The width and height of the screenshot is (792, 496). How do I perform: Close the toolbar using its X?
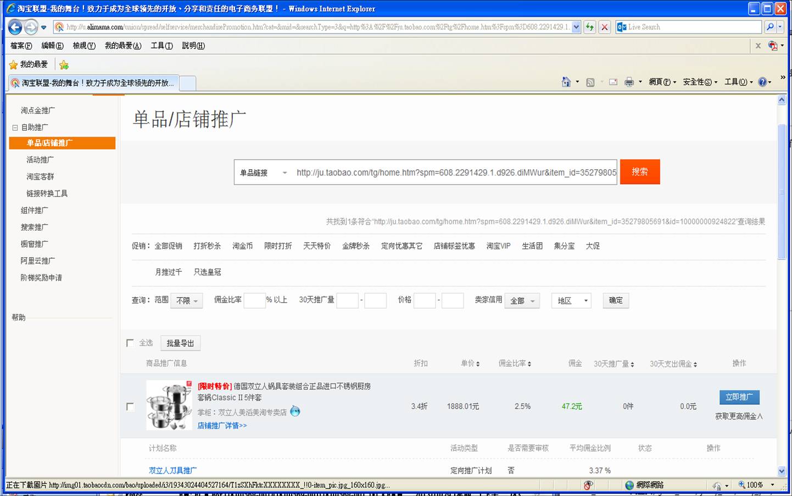pos(758,46)
